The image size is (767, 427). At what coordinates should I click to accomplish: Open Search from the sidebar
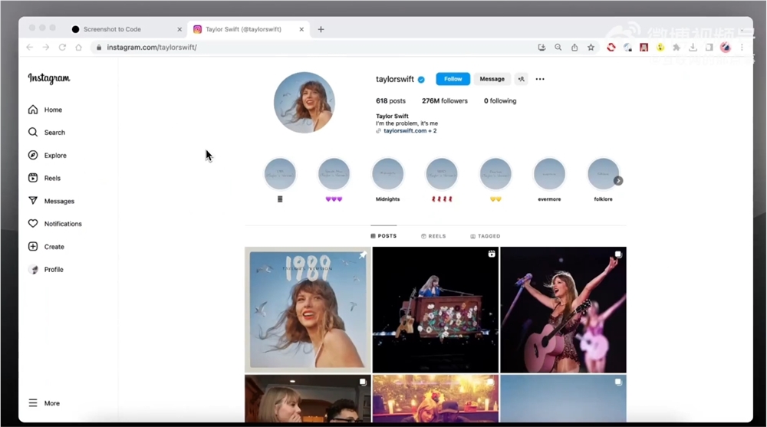point(47,132)
